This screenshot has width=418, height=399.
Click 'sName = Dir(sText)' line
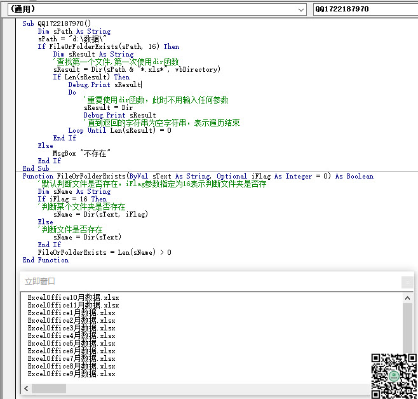tap(87, 237)
